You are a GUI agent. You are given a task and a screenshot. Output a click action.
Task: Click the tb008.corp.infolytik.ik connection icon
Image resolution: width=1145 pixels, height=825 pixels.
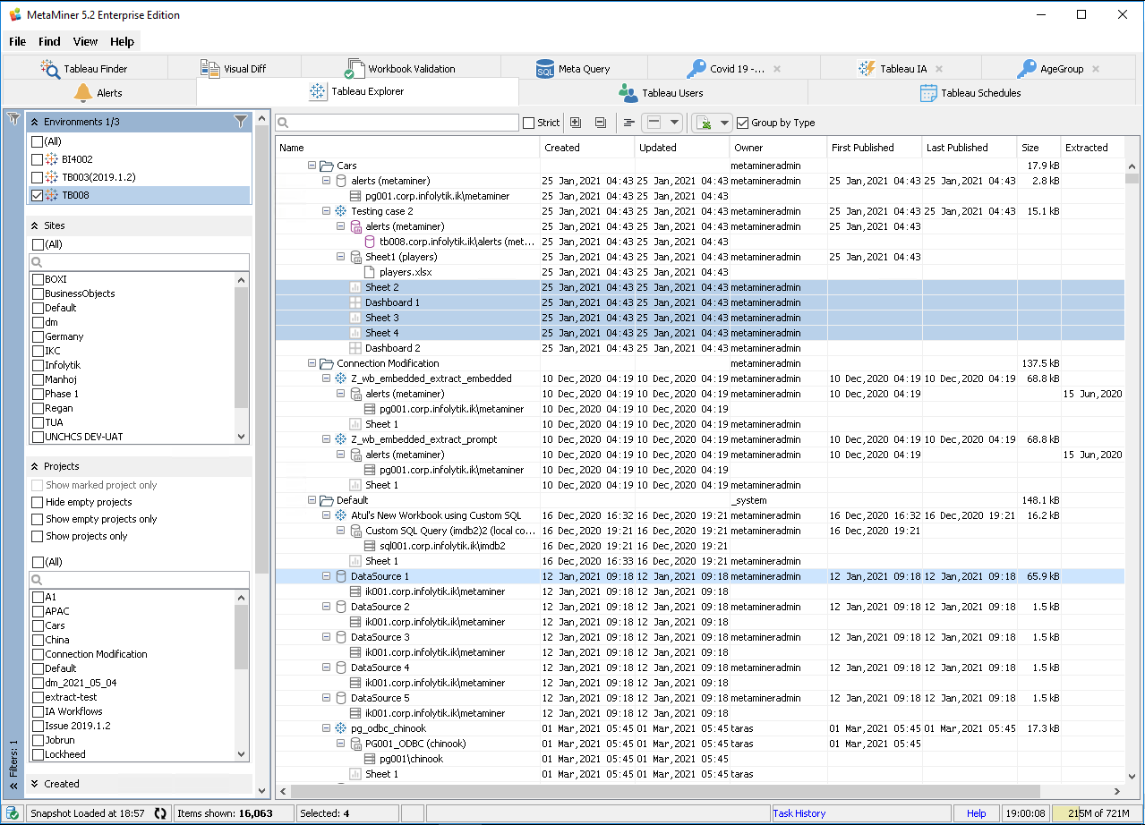[370, 242]
